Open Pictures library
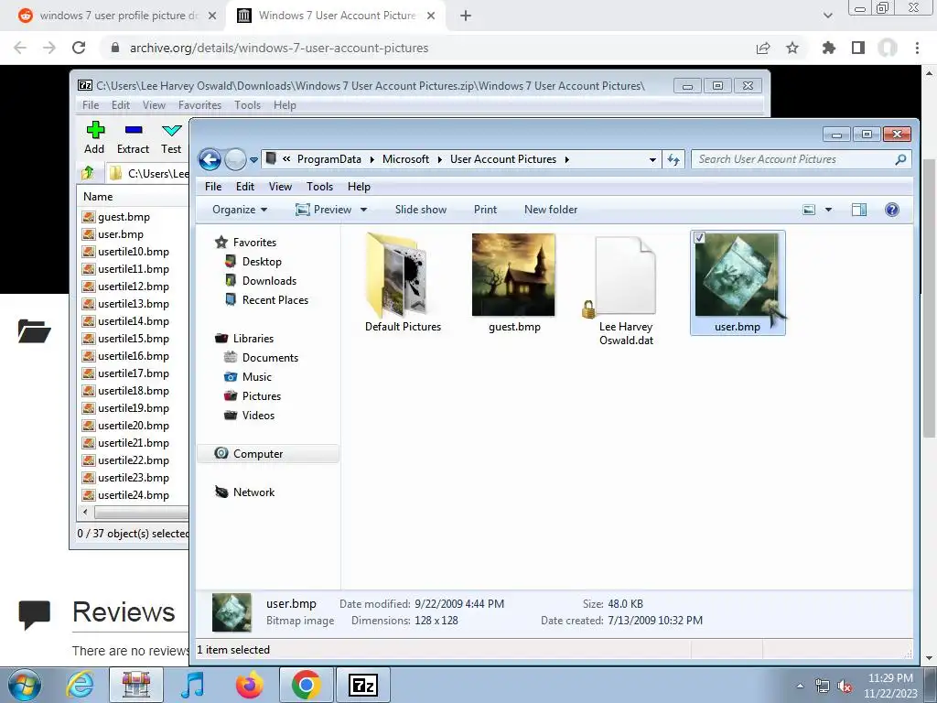The height and width of the screenshot is (703, 937). click(261, 395)
